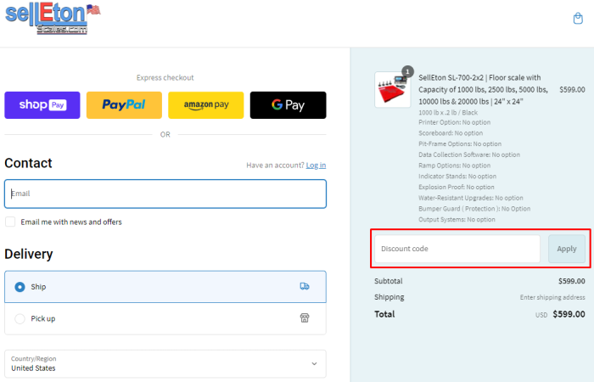This screenshot has width=594, height=382.
Task: Click the 'Ramp Options: No option' line
Action: tap(454, 166)
